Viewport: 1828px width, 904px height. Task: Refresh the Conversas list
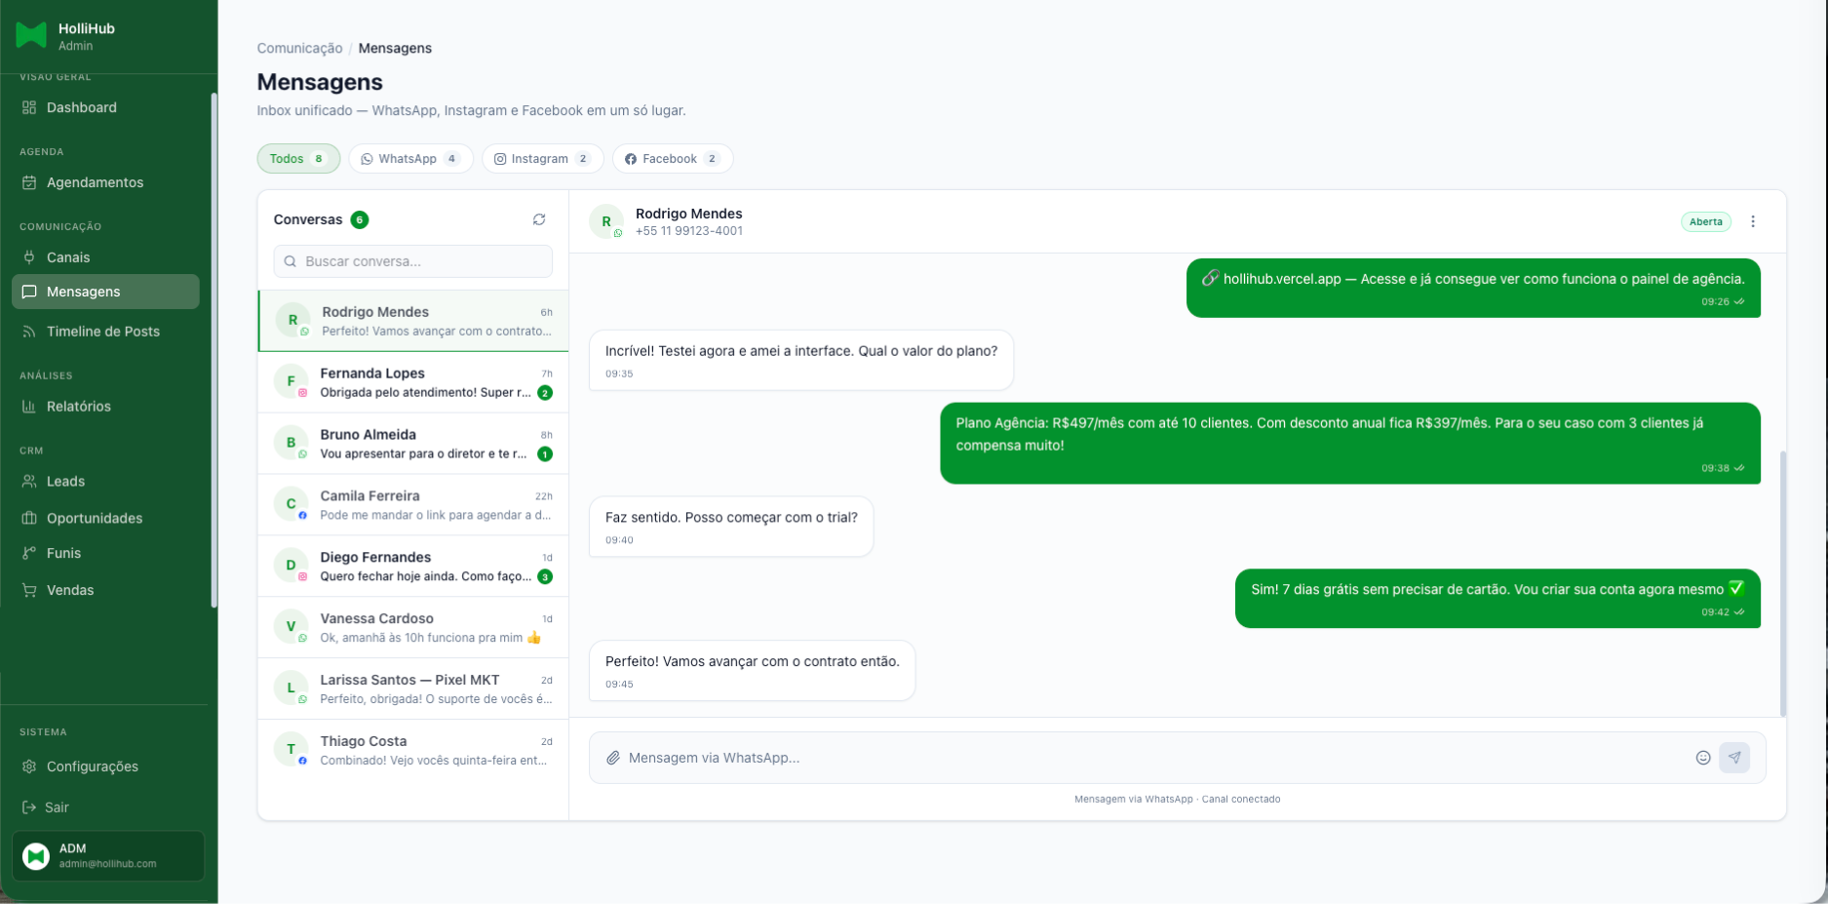[539, 219]
